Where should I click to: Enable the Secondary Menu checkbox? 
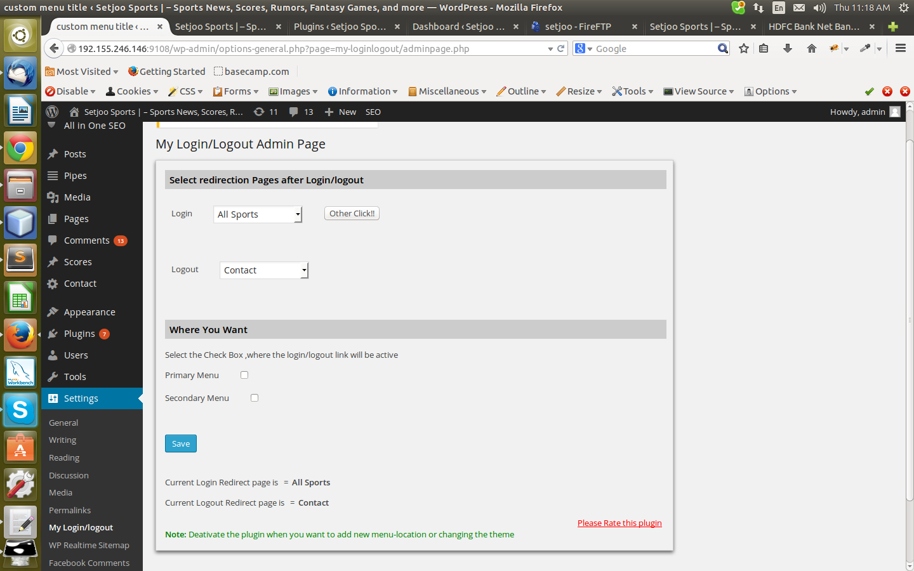(255, 398)
